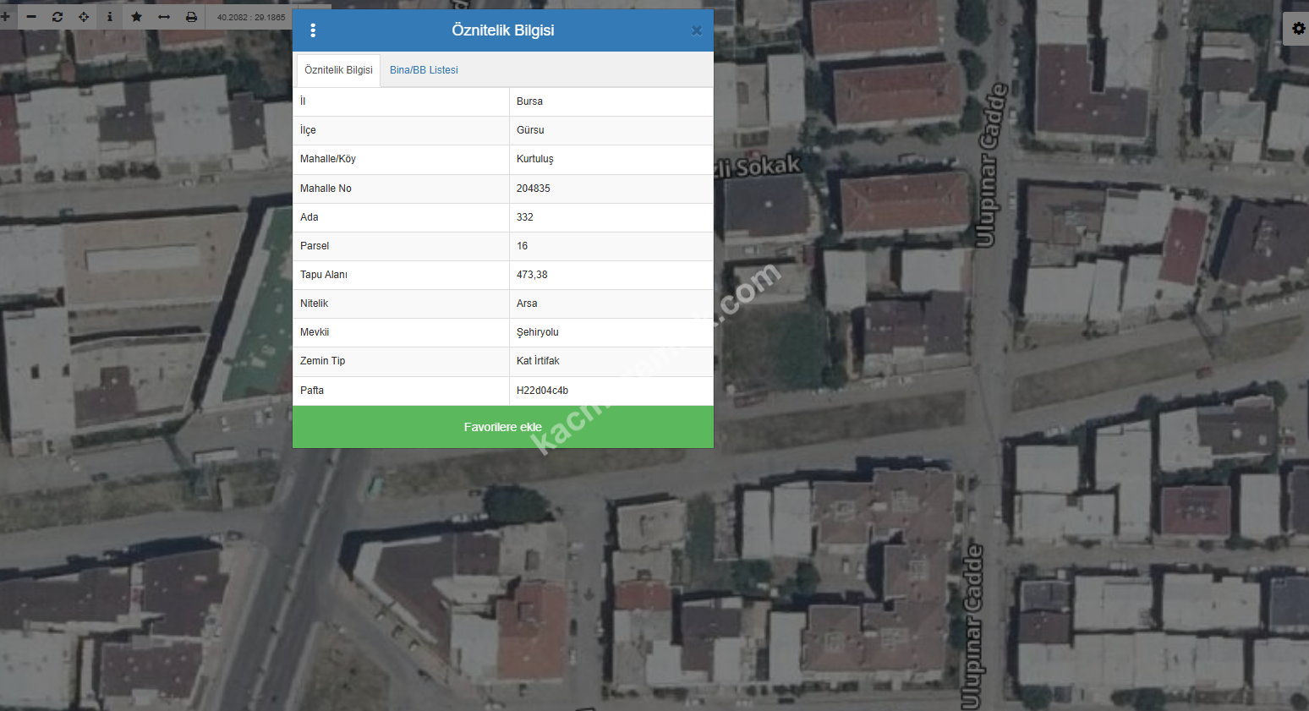This screenshot has width=1309, height=711.
Task: Switch to the Bina/BB Listesi tab
Action: [424, 70]
